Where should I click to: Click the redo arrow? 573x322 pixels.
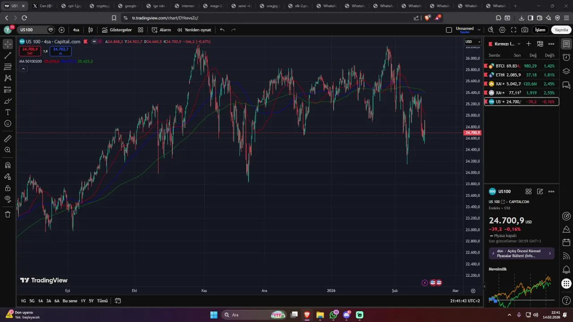click(233, 30)
